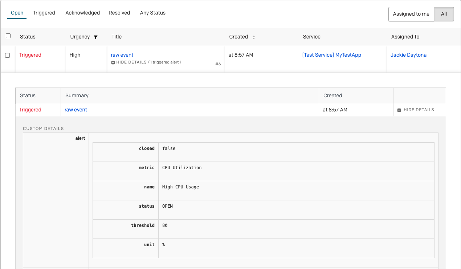Select the Open incidents tab
The image size is (461, 269).
pos(17,13)
